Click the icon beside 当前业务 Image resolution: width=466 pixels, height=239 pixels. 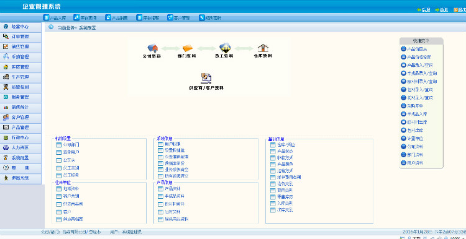(51, 27)
